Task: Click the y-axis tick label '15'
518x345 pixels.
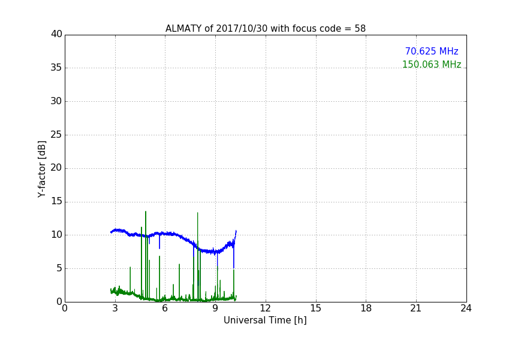Action: tap(56, 201)
